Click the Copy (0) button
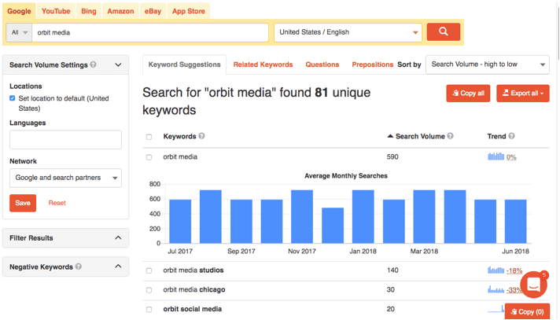 click(527, 311)
